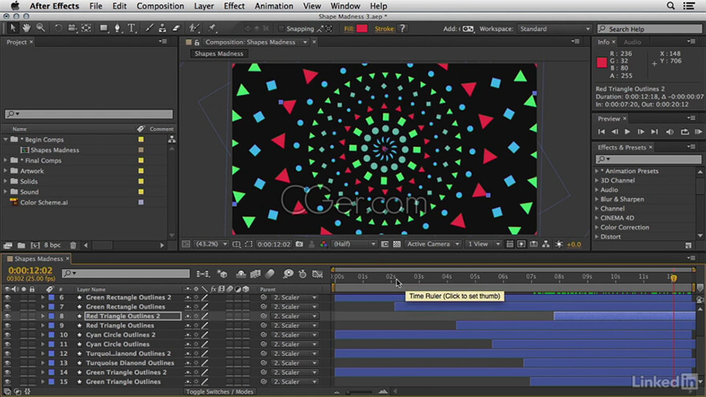This screenshot has width=706, height=397.
Task: Open the Animation menu
Action: (274, 6)
